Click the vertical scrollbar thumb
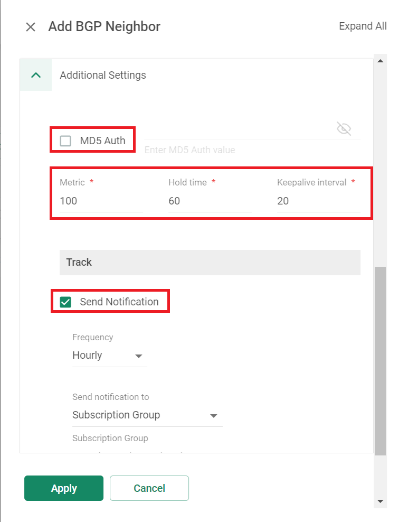The width and height of the screenshot is (399, 522). click(381, 361)
